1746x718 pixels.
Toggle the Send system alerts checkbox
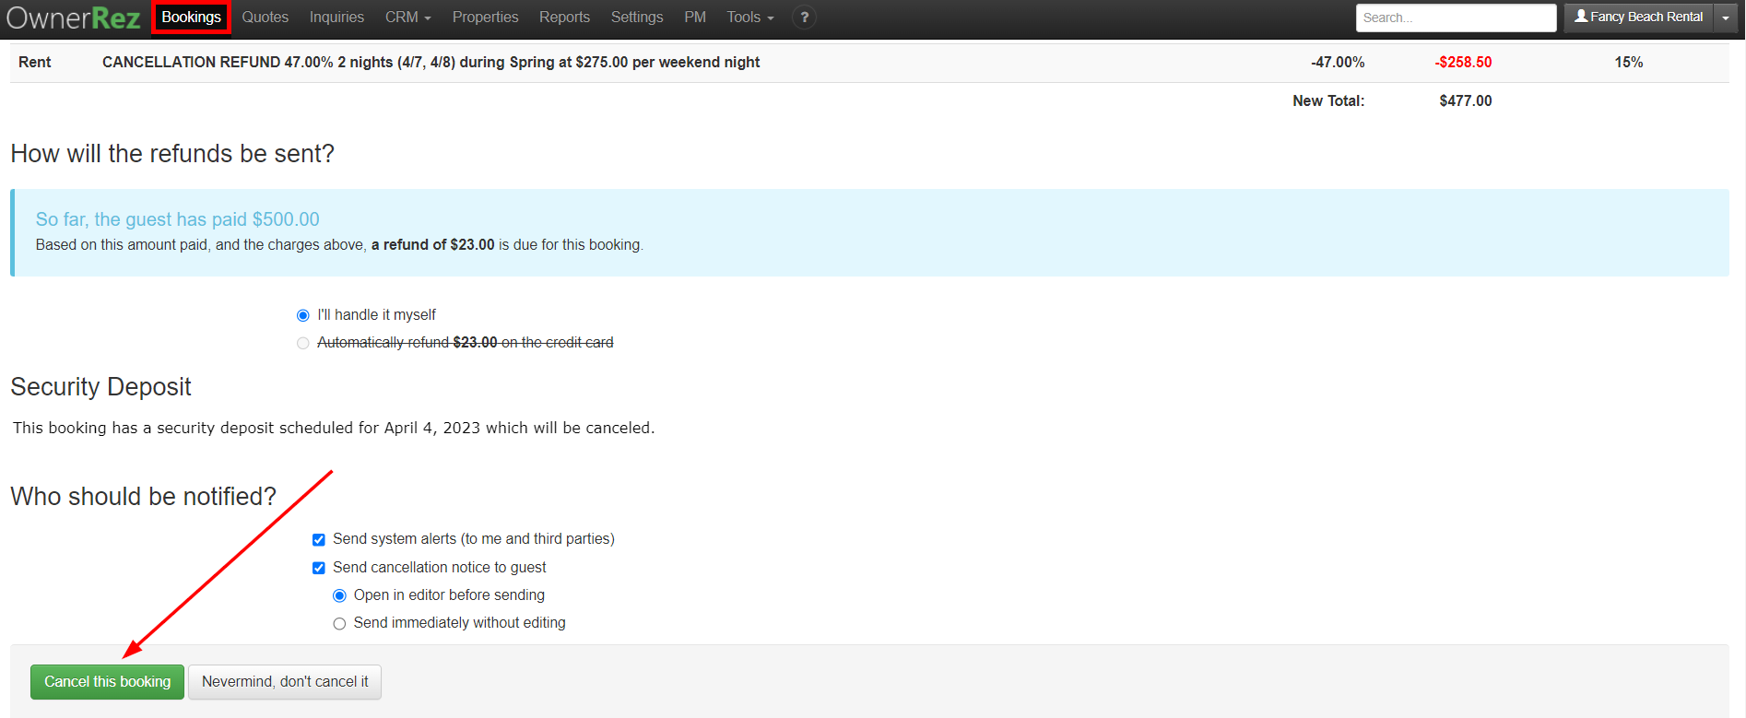click(x=319, y=539)
